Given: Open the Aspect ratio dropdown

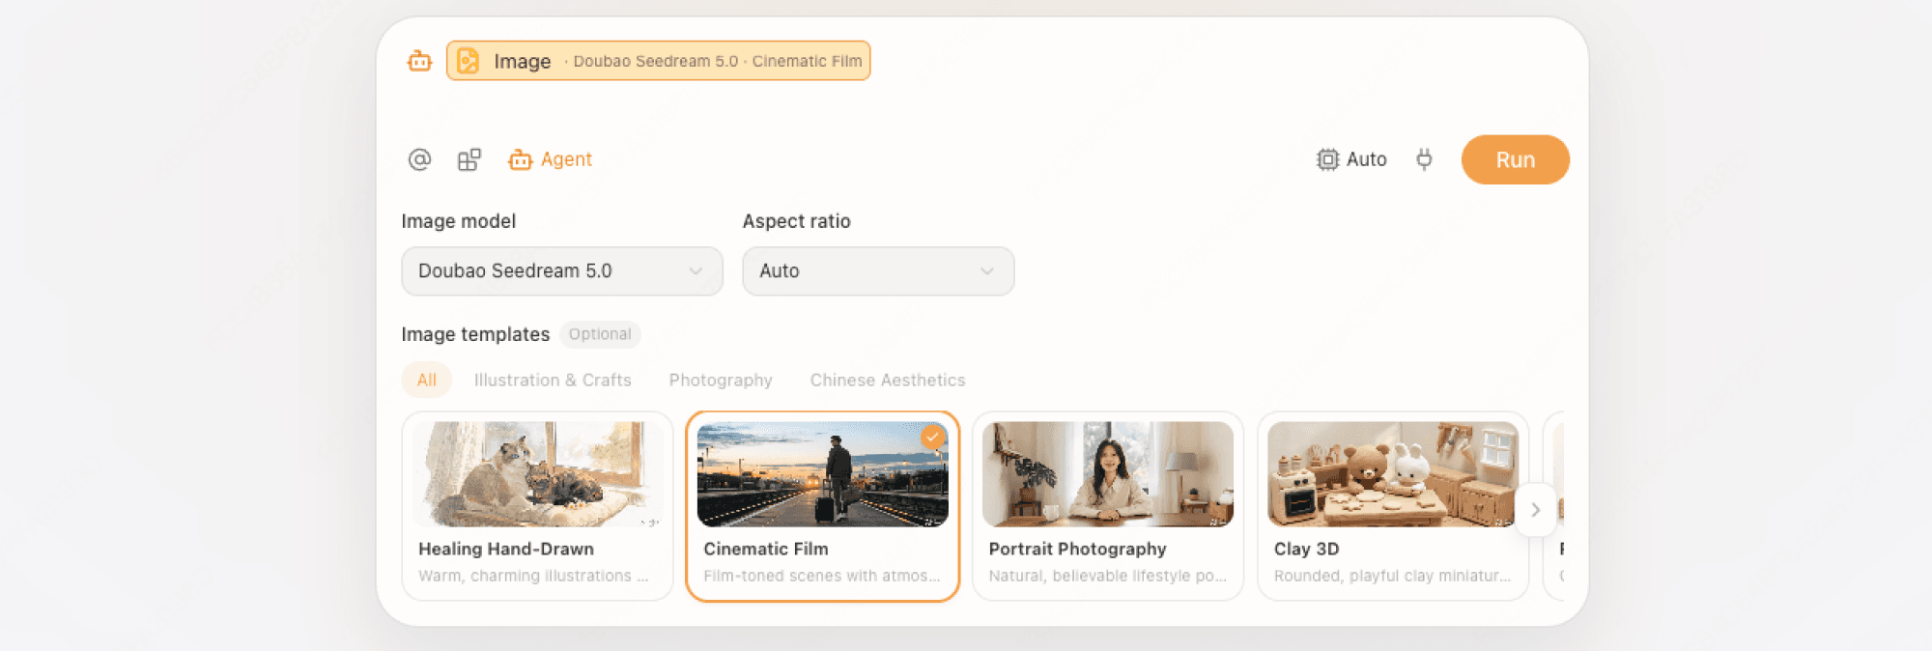Looking at the screenshot, I should [878, 271].
